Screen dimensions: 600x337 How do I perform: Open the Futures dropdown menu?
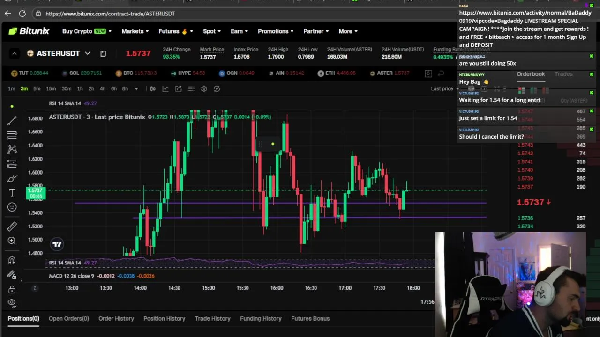pos(176,31)
